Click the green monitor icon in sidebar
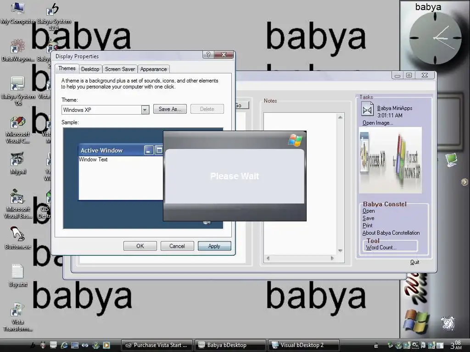 pos(451,159)
